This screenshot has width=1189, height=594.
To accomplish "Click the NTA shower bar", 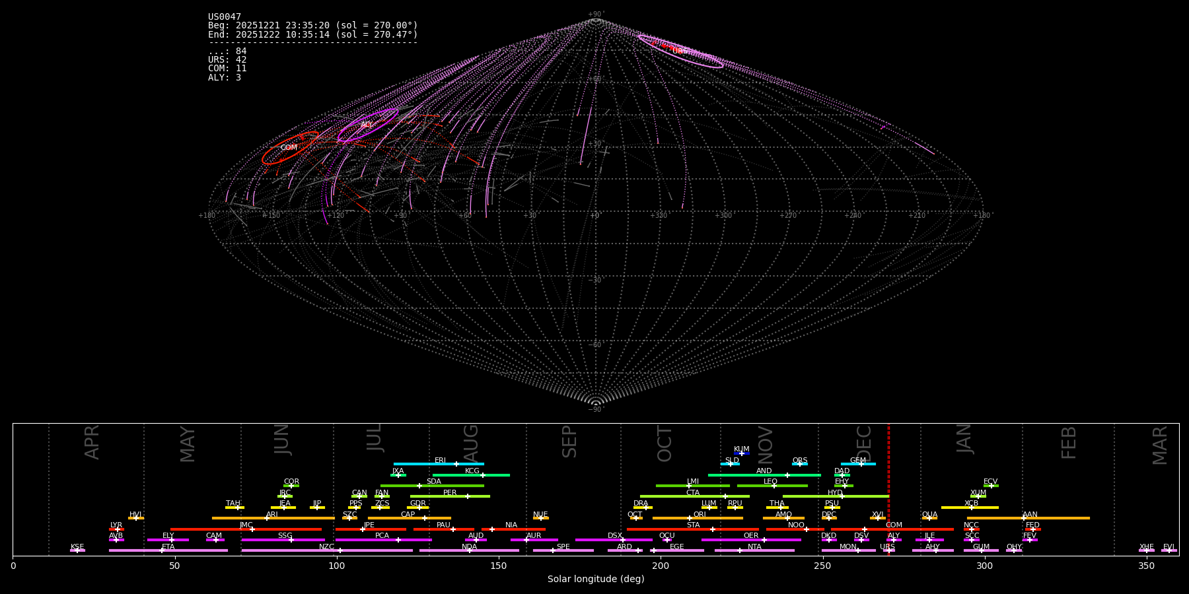I will tap(754, 550).
